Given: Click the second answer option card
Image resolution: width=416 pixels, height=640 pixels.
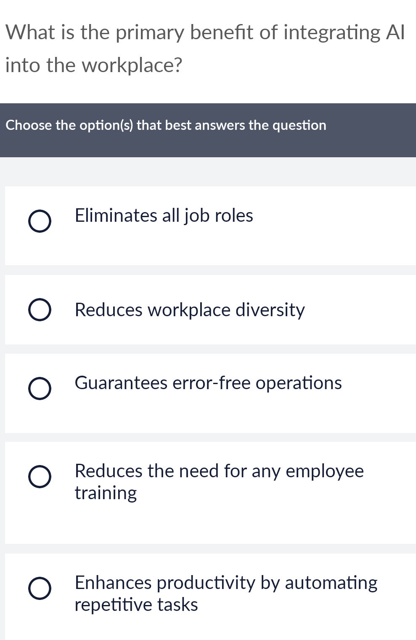Looking at the screenshot, I should coord(208,310).
